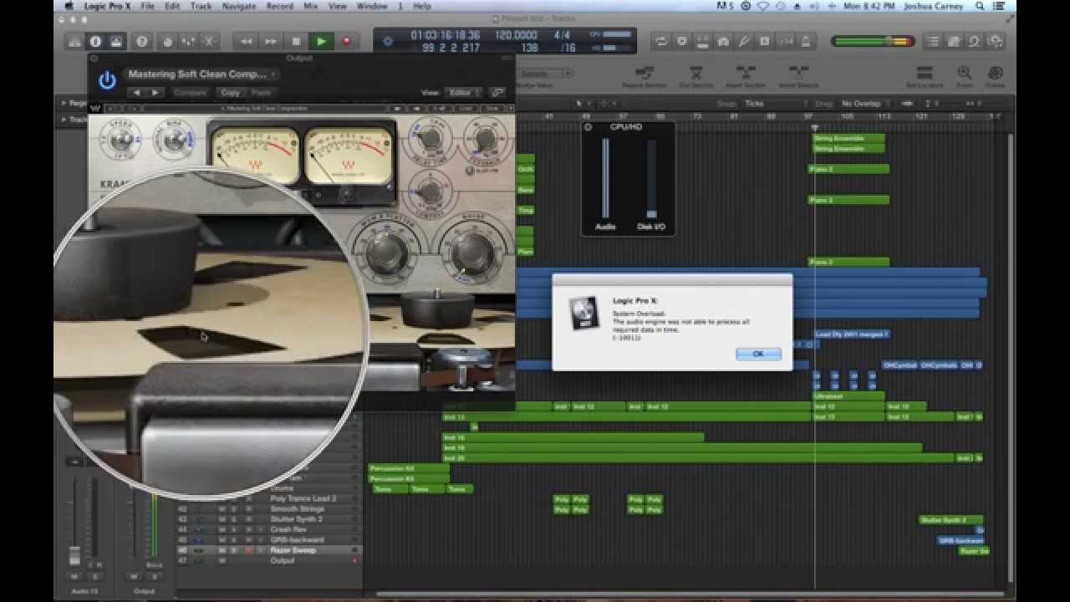This screenshot has width=1070, height=602.
Task: Click Compare in plugin header
Action: pos(190,93)
